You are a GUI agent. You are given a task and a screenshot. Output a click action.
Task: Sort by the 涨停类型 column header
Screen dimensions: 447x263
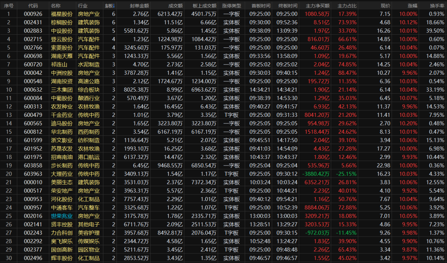[x=231, y=6]
